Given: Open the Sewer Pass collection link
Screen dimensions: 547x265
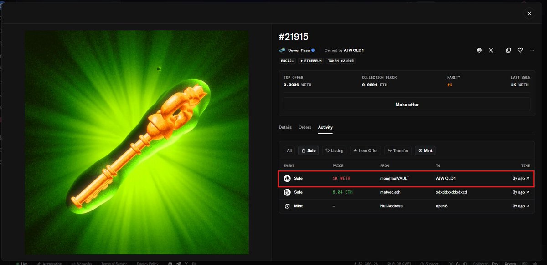Looking at the screenshot, I should (x=298, y=50).
